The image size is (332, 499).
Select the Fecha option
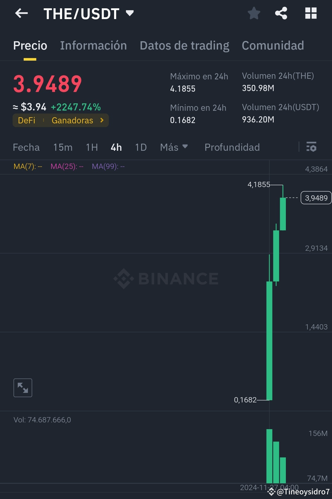click(26, 147)
